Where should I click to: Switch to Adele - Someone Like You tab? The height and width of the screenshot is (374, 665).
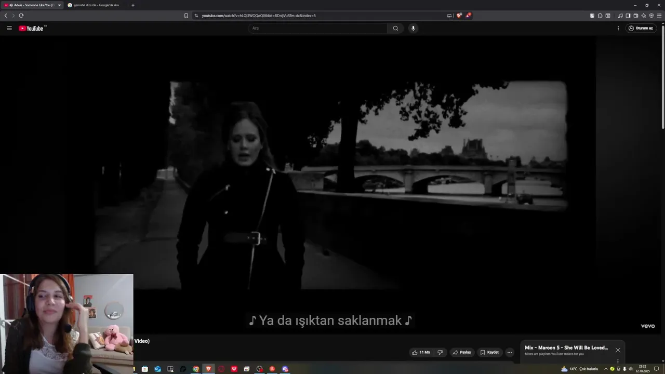coord(32,5)
